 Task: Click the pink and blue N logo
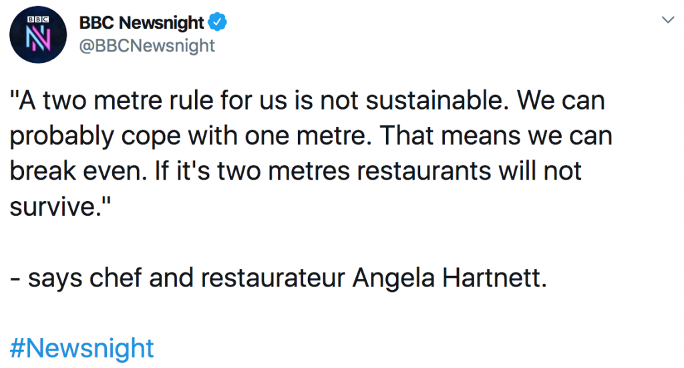click(38, 38)
